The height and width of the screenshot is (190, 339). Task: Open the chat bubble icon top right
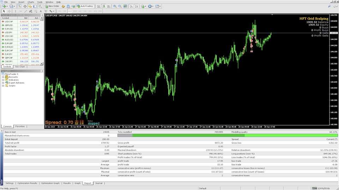[335, 6]
